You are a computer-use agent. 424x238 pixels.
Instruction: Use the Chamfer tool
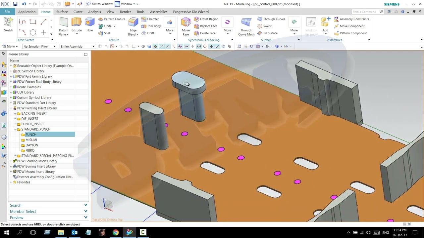(150, 19)
